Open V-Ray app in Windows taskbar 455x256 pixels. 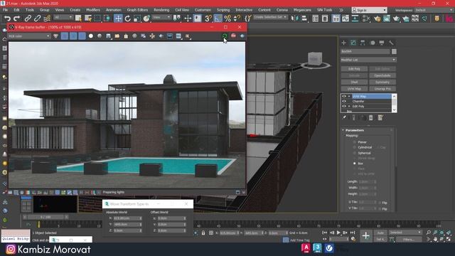329,248
